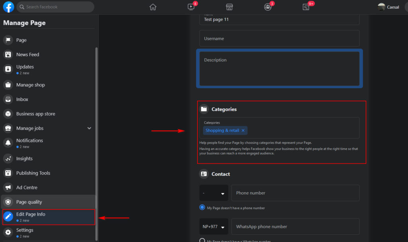Click the Phone number input field

point(295,193)
